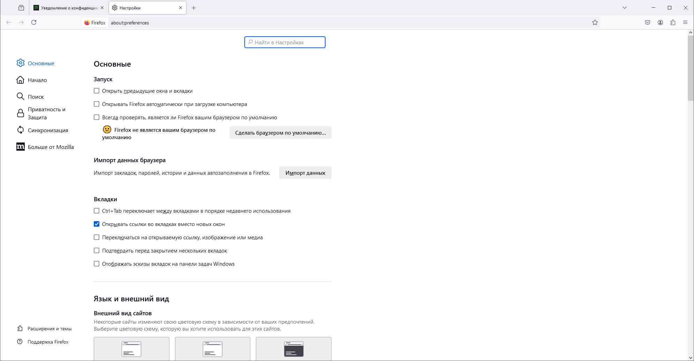Select the middle site appearance thumbnail

213,349
